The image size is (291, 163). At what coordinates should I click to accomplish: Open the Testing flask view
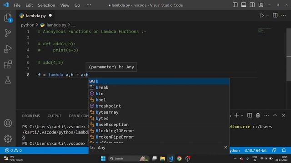(8, 80)
